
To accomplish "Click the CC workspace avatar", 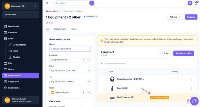I will 7,6.
